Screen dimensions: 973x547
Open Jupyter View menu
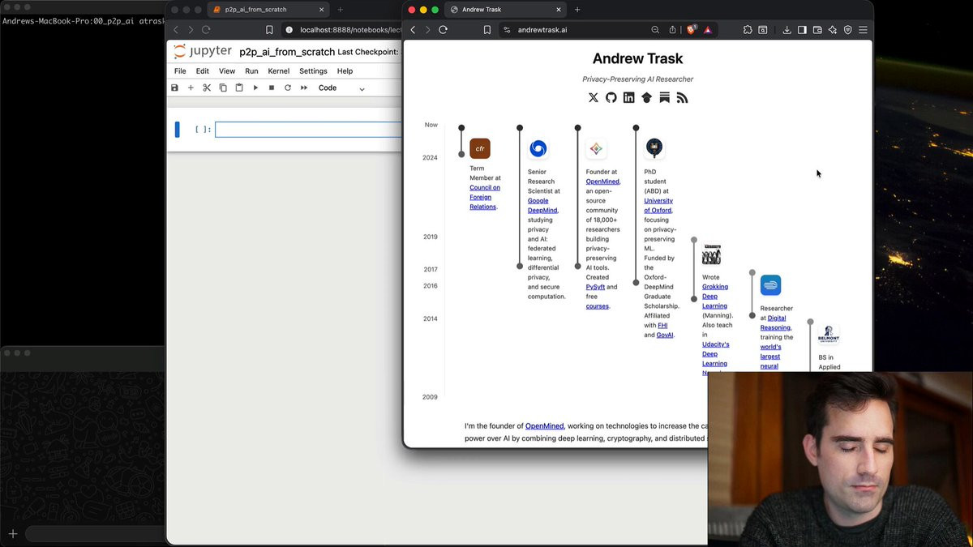coord(227,71)
